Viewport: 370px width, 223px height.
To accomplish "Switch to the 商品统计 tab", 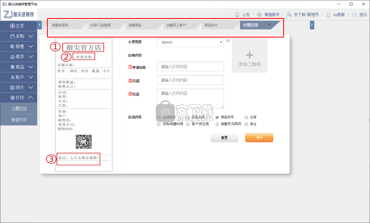I will [211, 25].
